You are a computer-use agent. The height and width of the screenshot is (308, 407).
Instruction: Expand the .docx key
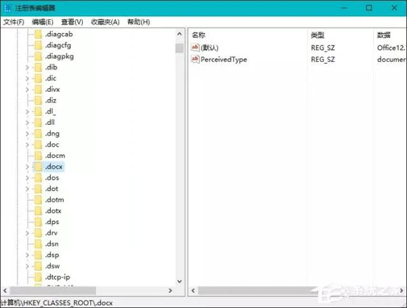pyautogui.click(x=27, y=167)
